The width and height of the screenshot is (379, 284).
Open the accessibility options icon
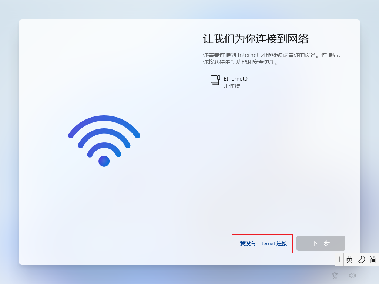[335, 275]
